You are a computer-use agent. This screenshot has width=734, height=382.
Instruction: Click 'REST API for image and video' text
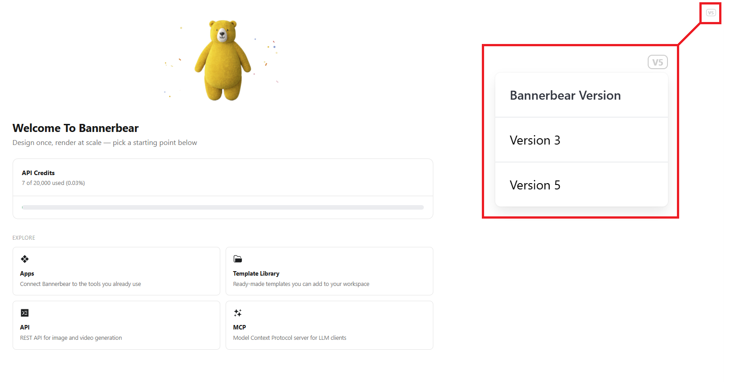point(71,338)
